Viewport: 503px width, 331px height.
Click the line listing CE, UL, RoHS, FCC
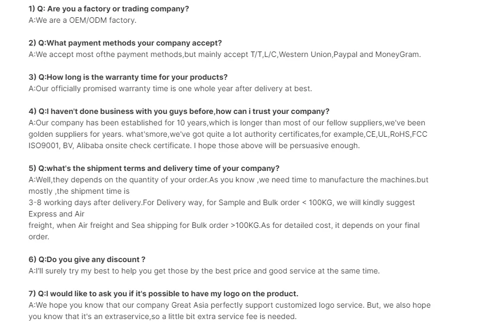pyautogui.click(x=228, y=134)
